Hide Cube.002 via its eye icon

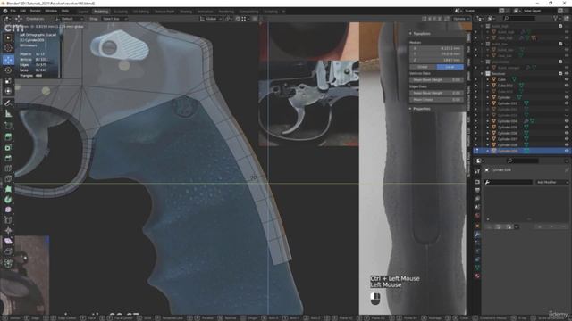click(567, 86)
